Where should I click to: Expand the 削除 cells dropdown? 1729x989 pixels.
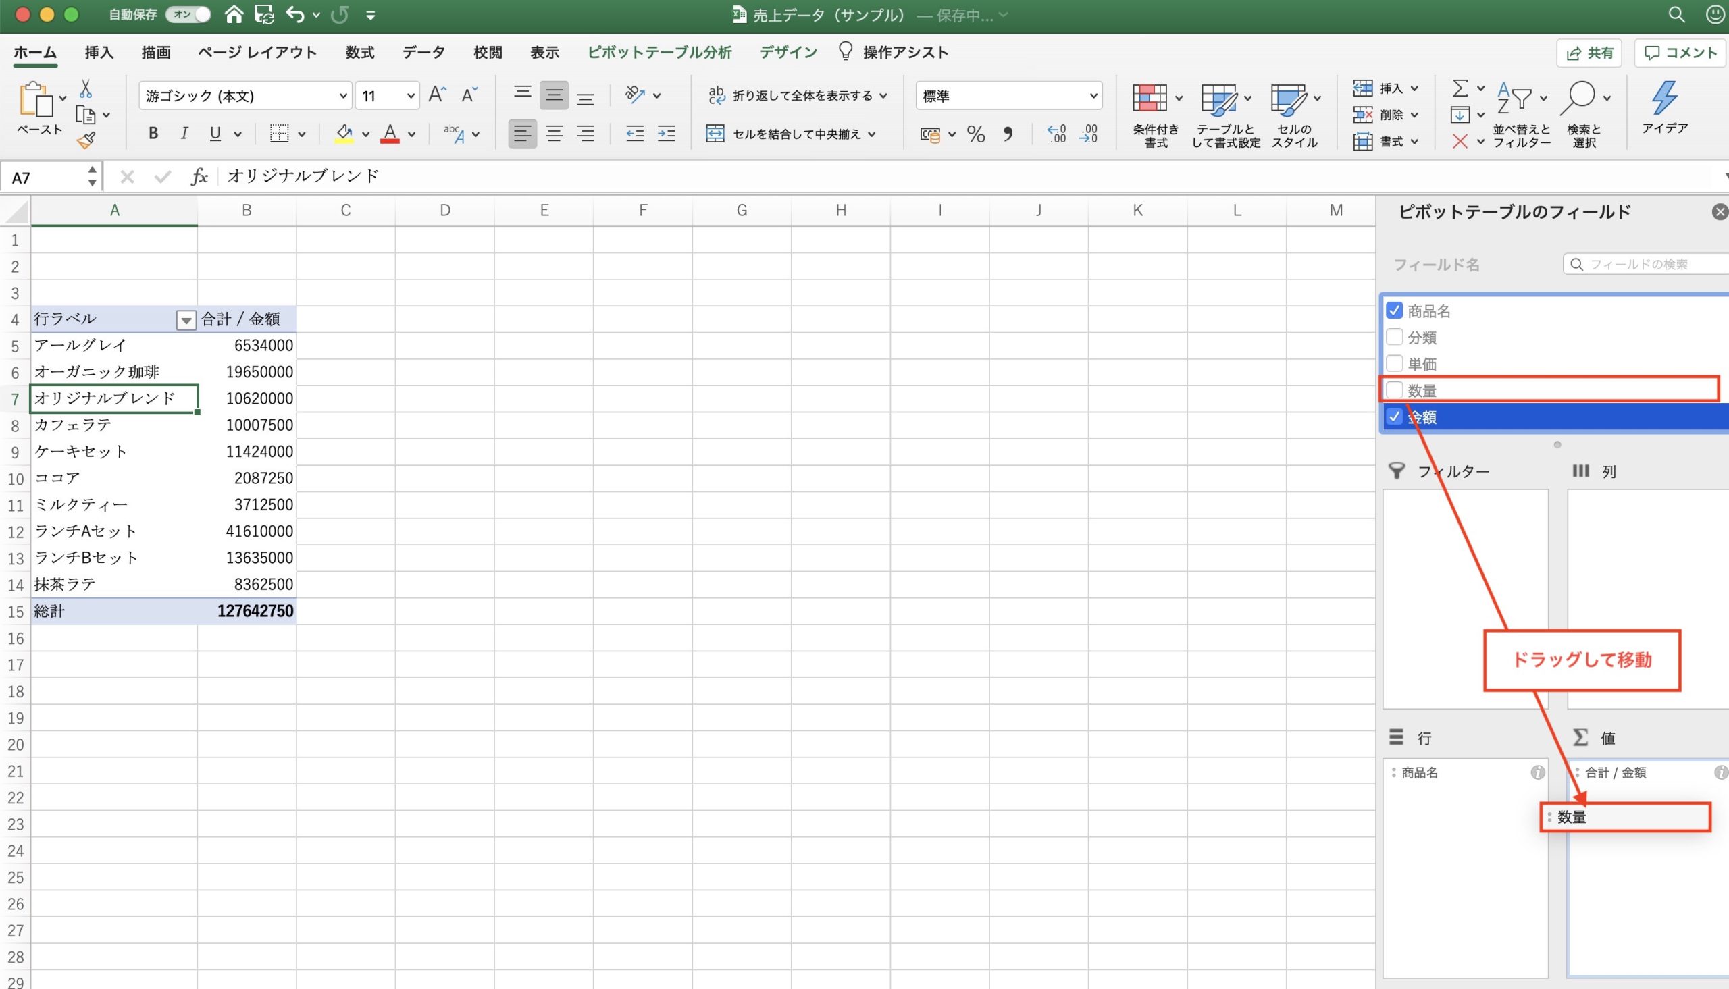pos(1414,115)
